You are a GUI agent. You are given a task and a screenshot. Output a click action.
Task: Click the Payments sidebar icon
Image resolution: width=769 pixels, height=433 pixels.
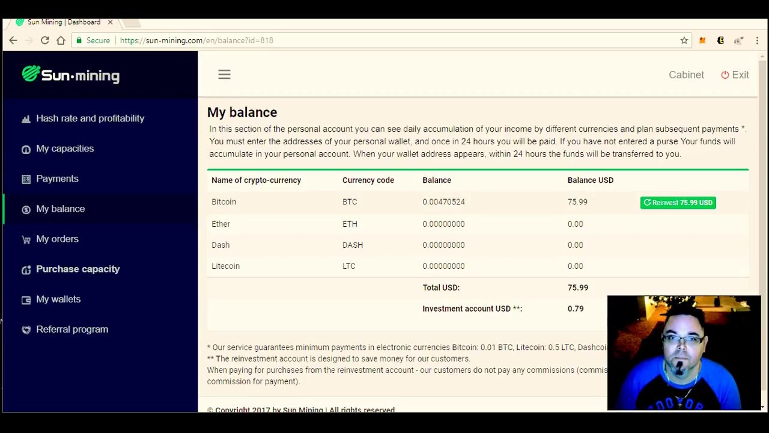[26, 179]
